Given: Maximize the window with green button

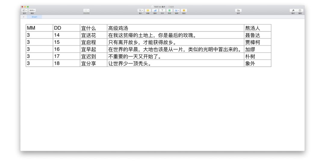Looking at the screenshot, I should coord(28,7).
